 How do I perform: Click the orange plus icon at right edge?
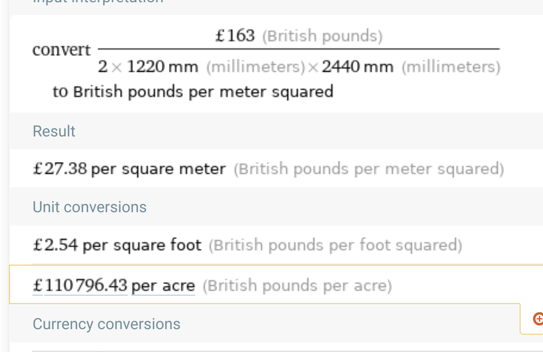(x=538, y=319)
